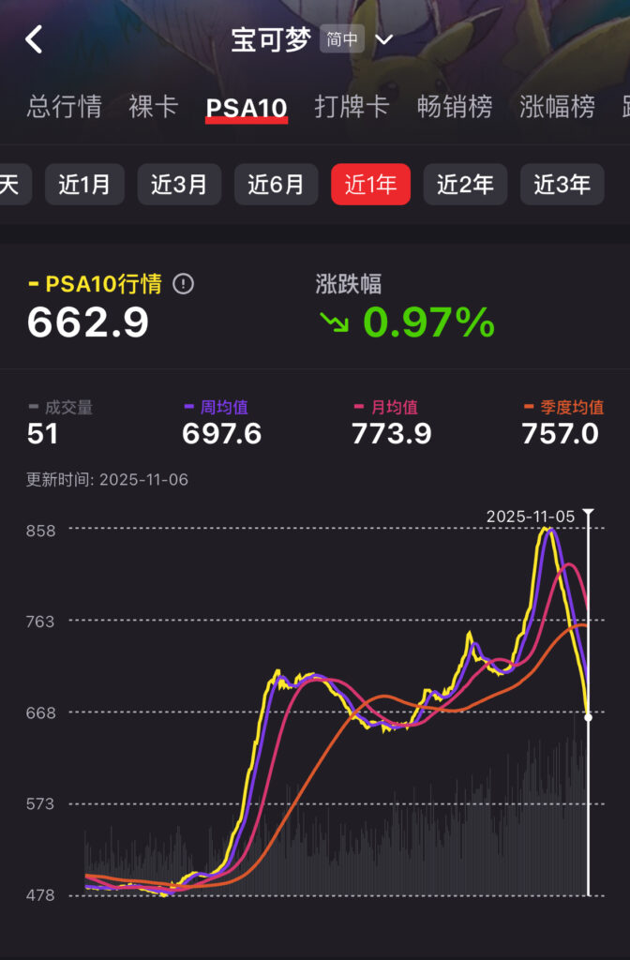Open the 打牌卡 tab
The height and width of the screenshot is (960, 630).
352,107
